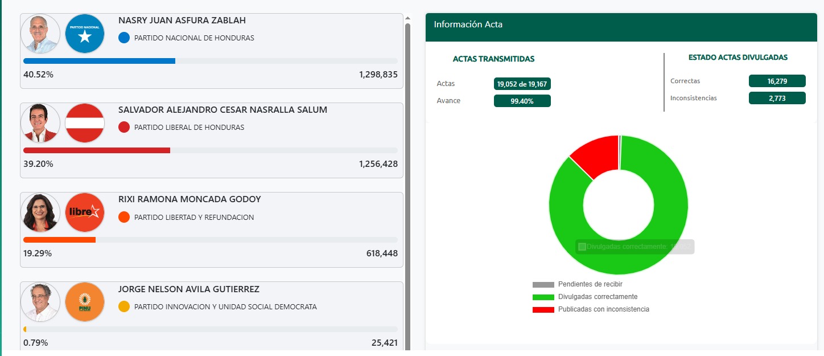Select the Inconsistencias count badge 2,773
The width and height of the screenshot is (824, 356).
777,98
